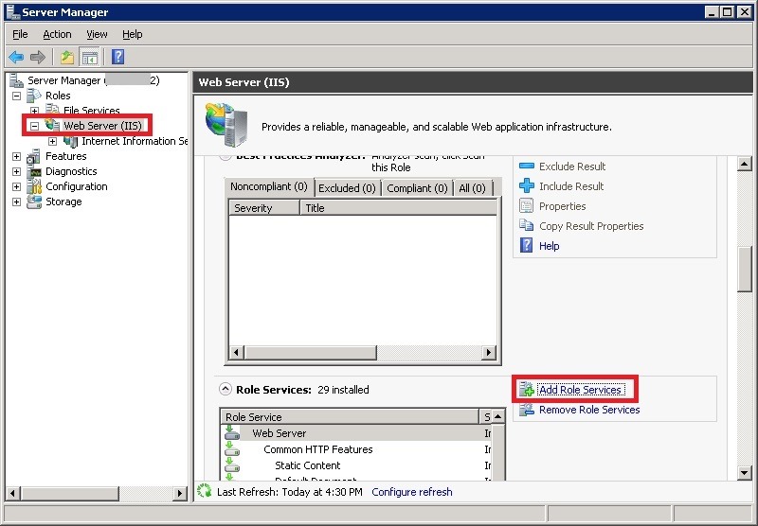Switch to the Noncompliant (0) tab
Screen dimensions: 758x526
269,186
